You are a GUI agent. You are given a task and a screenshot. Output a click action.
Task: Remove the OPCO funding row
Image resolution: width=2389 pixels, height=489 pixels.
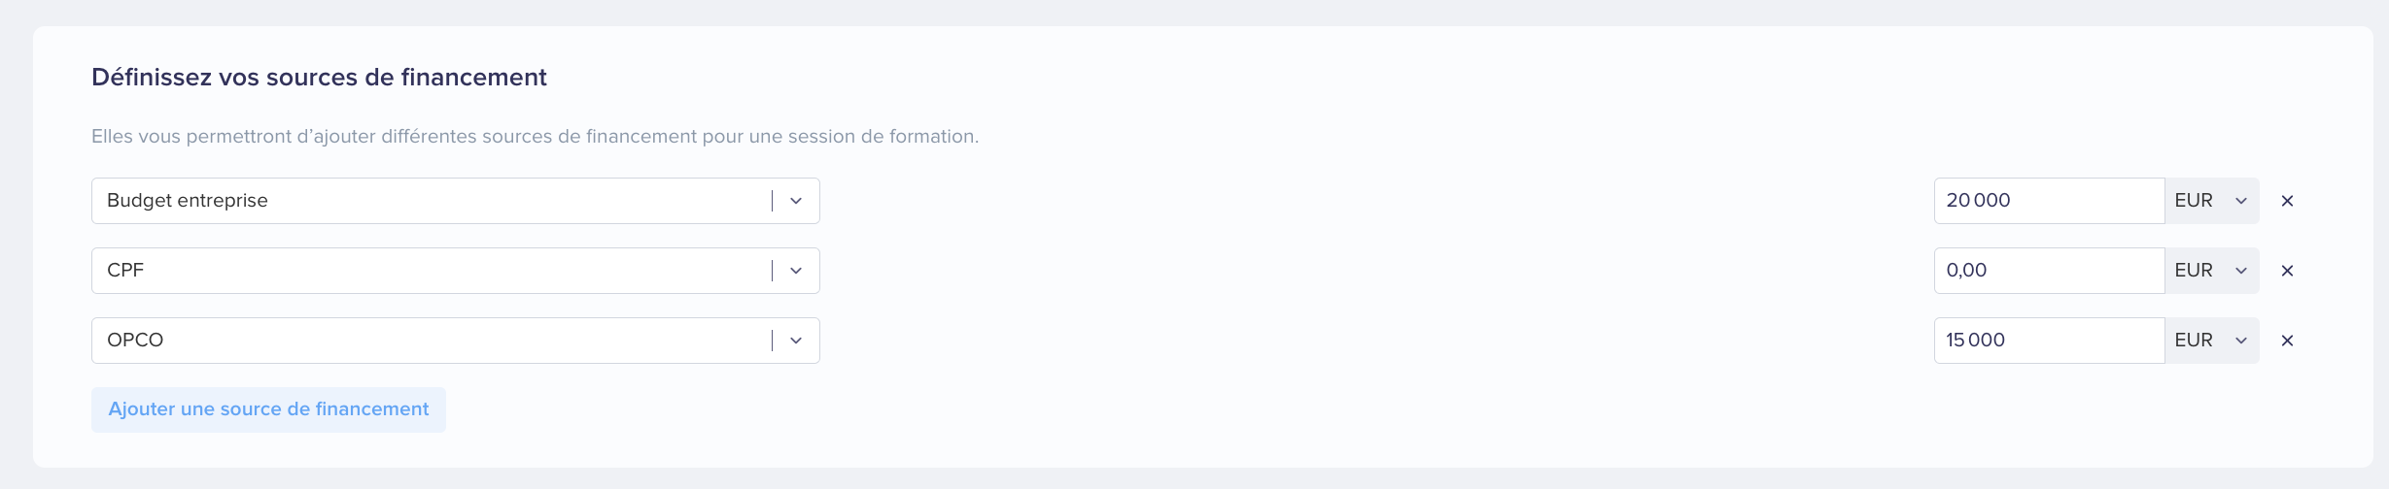click(x=2287, y=341)
